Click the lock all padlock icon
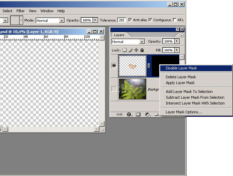Image resolution: width=233 pixels, height=176 pixels. pos(142,50)
